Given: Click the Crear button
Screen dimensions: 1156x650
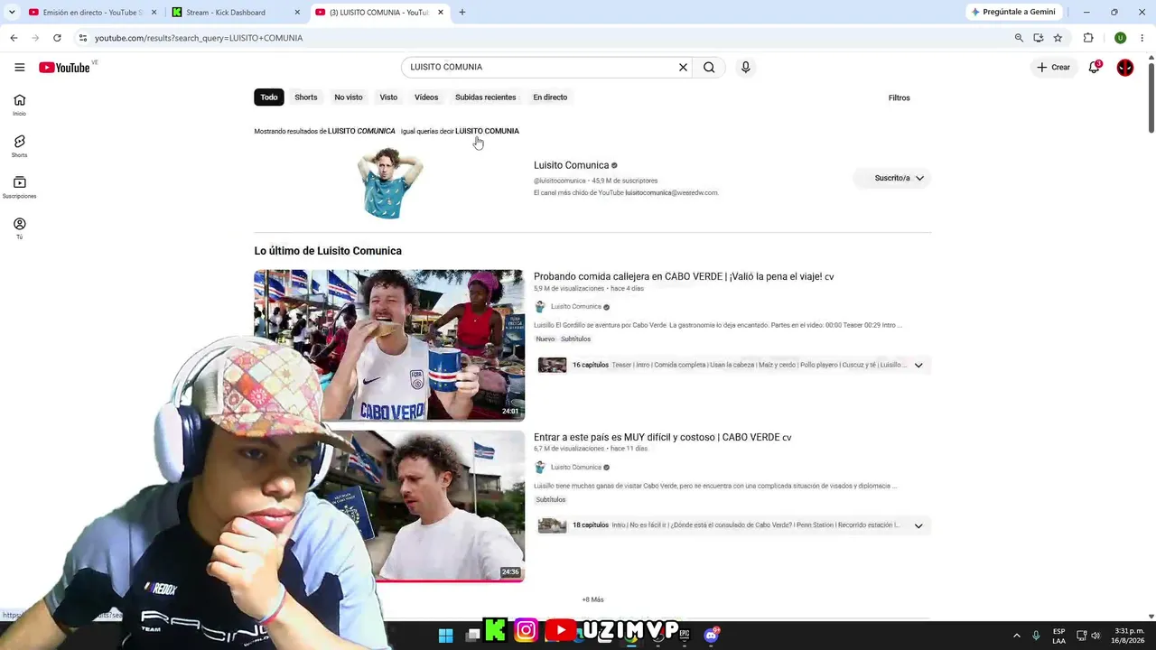Looking at the screenshot, I should click(x=1053, y=67).
